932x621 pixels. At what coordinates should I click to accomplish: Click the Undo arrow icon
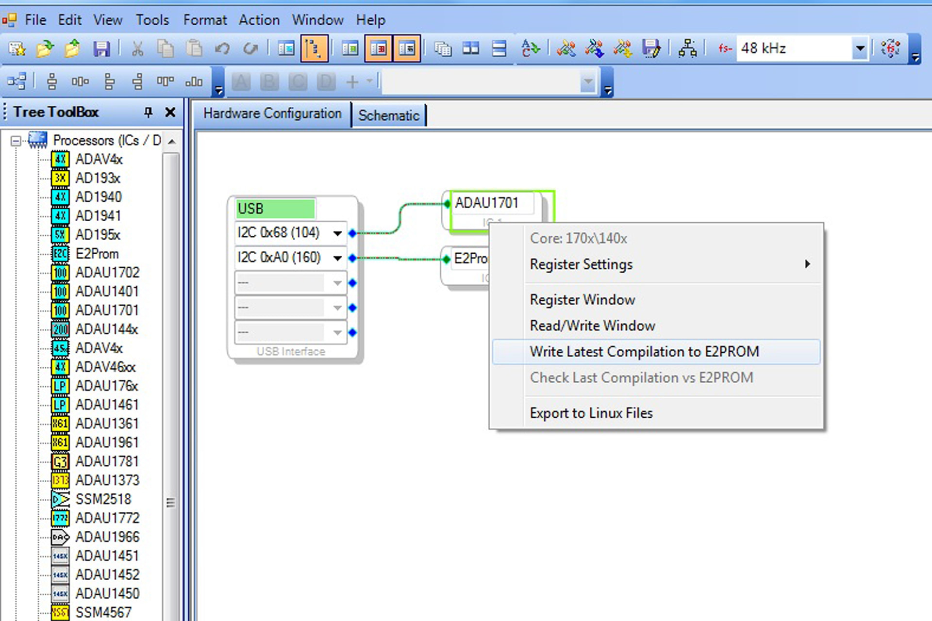[x=222, y=49]
